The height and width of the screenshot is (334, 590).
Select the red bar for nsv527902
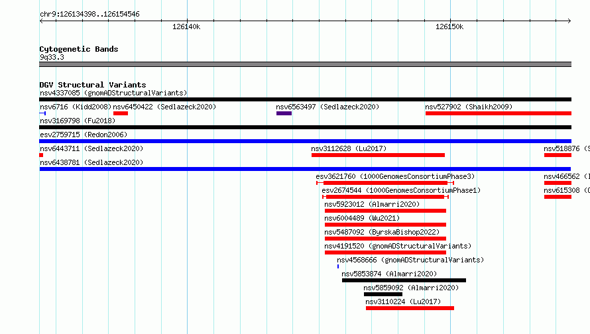point(499,113)
